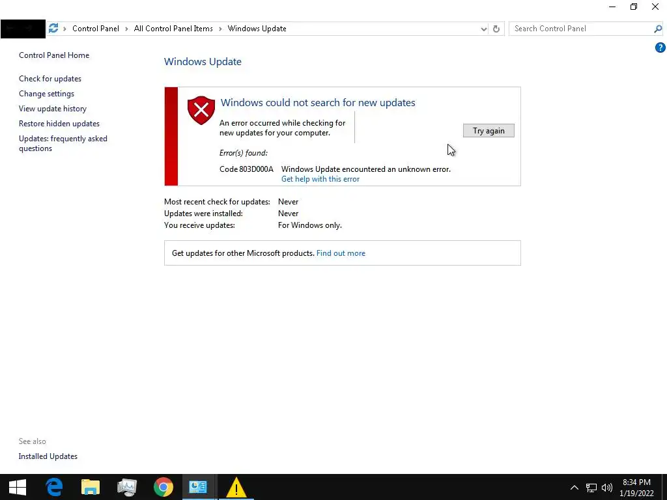Click 'Windows Update encountered an unknown error.' message
This screenshot has height=500, width=667.
pyautogui.click(x=366, y=169)
